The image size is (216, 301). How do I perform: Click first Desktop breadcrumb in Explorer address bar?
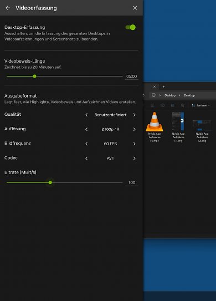click(x=170, y=95)
